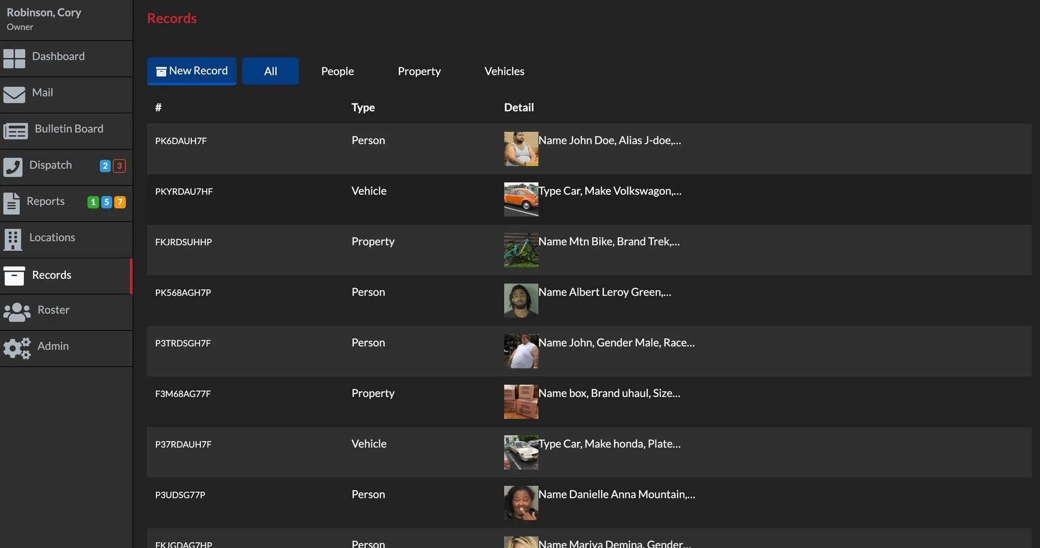Open Reports using the document icon
The image size is (1040, 548).
[11, 203]
